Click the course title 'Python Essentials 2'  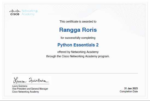[x=78, y=45]
